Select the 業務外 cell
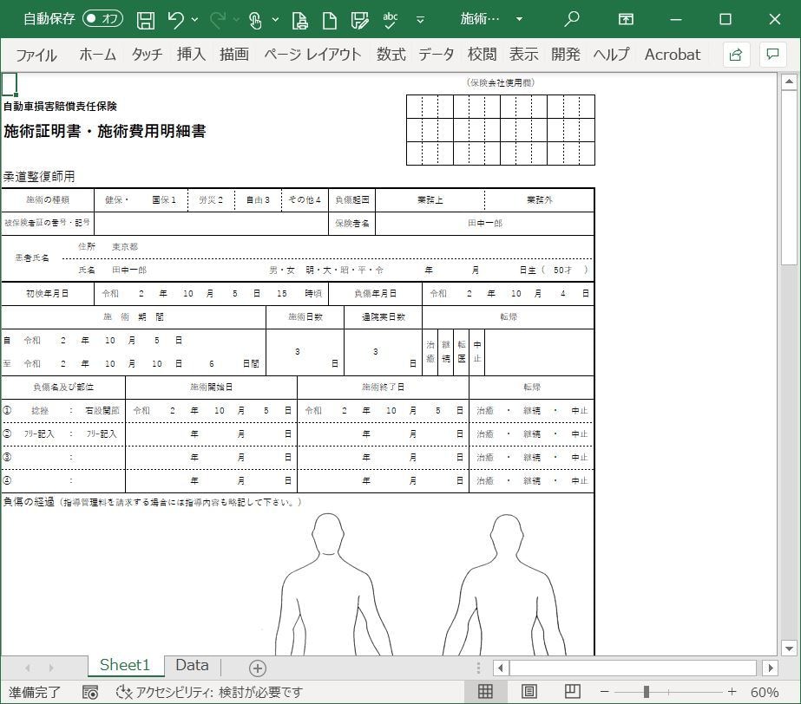 pyautogui.click(x=540, y=199)
